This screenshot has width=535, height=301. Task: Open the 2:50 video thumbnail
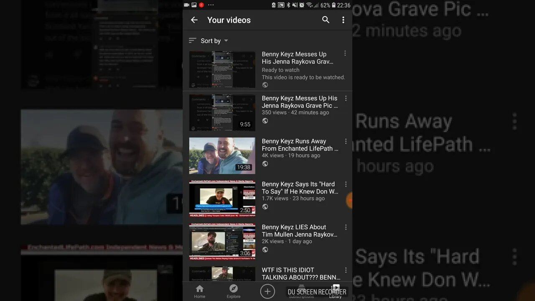[222, 199]
